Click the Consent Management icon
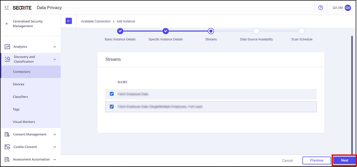Image resolution: width=357 pixels, height=167 pixels. pos(8,134)
